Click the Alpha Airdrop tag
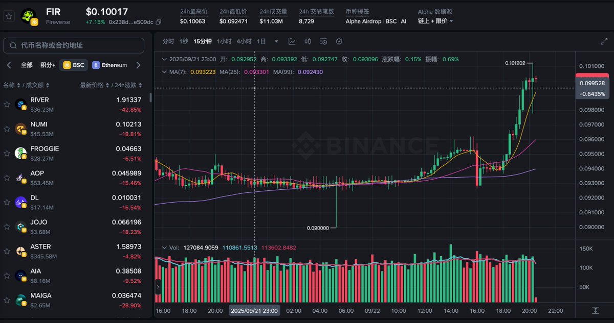The width and height of the screenshot is (614, 323). point(364,21)
